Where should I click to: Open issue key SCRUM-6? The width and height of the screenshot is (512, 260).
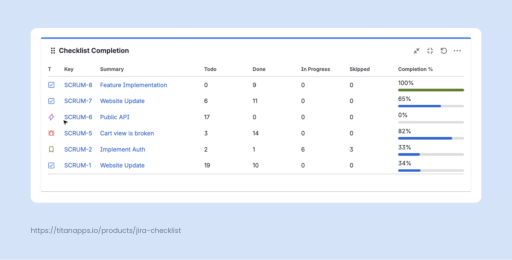78,117
